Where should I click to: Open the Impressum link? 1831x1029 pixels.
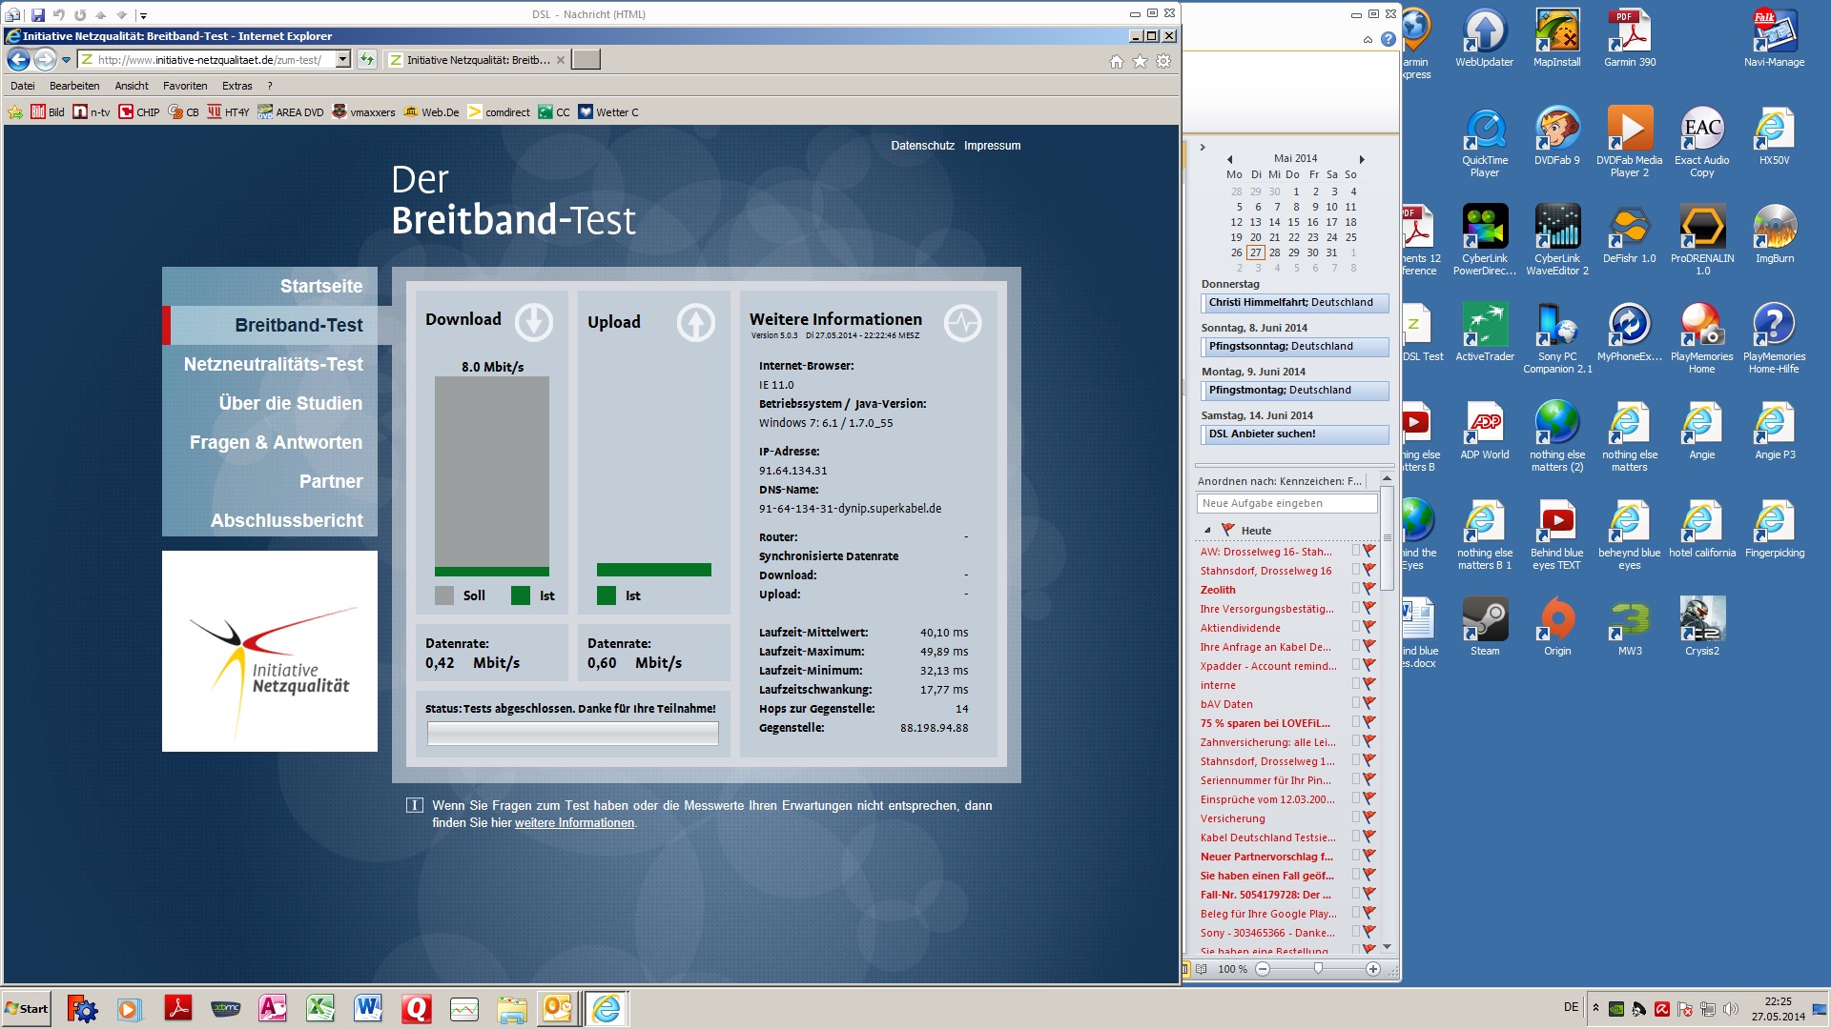click(992, 146)
